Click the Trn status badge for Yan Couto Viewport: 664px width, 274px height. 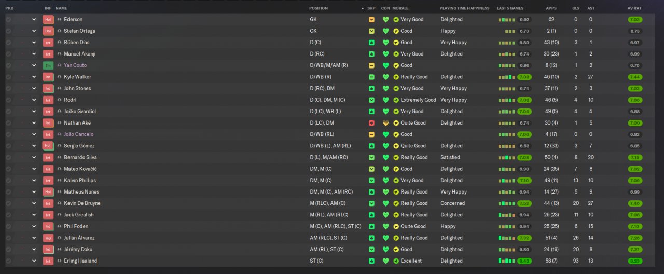click(48, 65)
